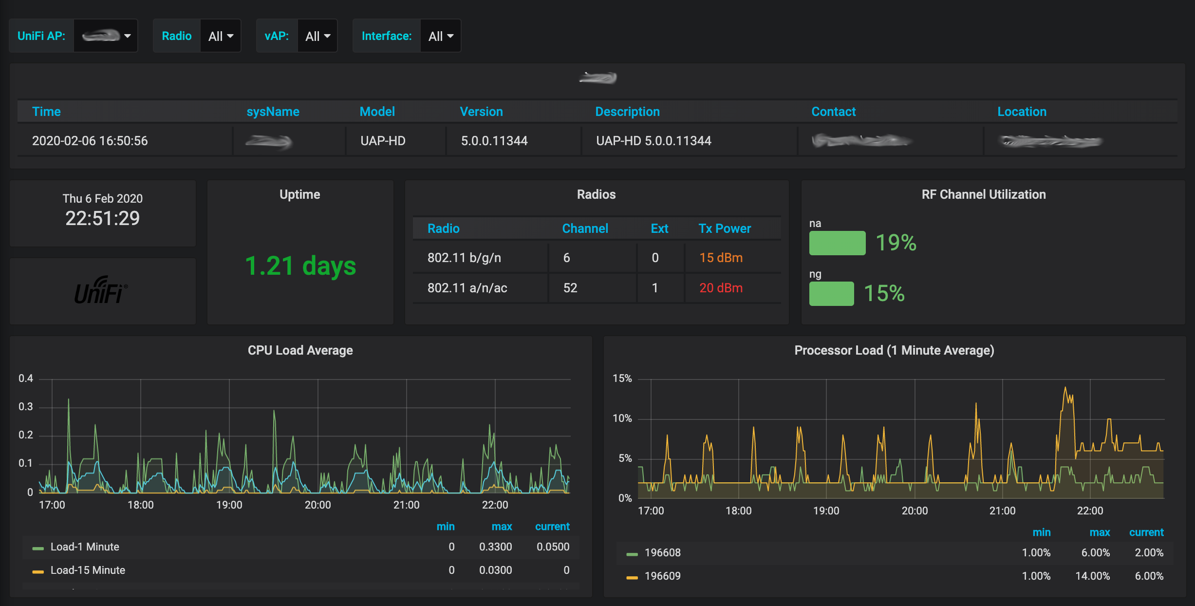Expand the Interface selector dropdown
This screenshot has height=606, width=1195.
[441, 36]
